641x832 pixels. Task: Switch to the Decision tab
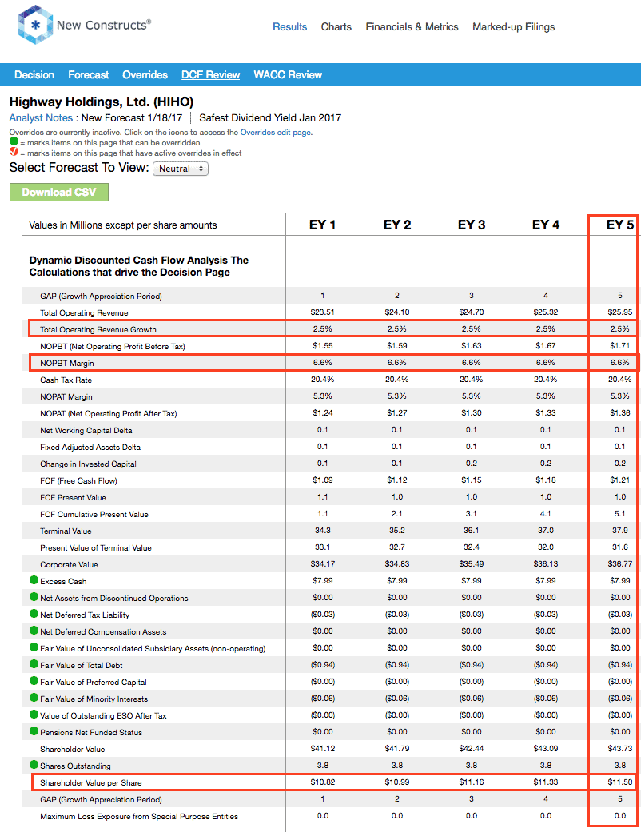34,75
